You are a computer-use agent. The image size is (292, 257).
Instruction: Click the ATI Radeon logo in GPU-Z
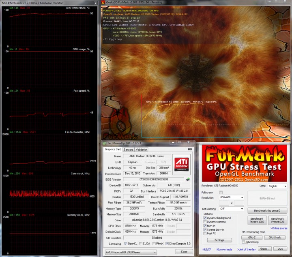click(181, 164)
